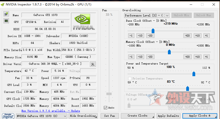Click Set Fan button
Screen dimensions: 220x119
click(109, 116)
